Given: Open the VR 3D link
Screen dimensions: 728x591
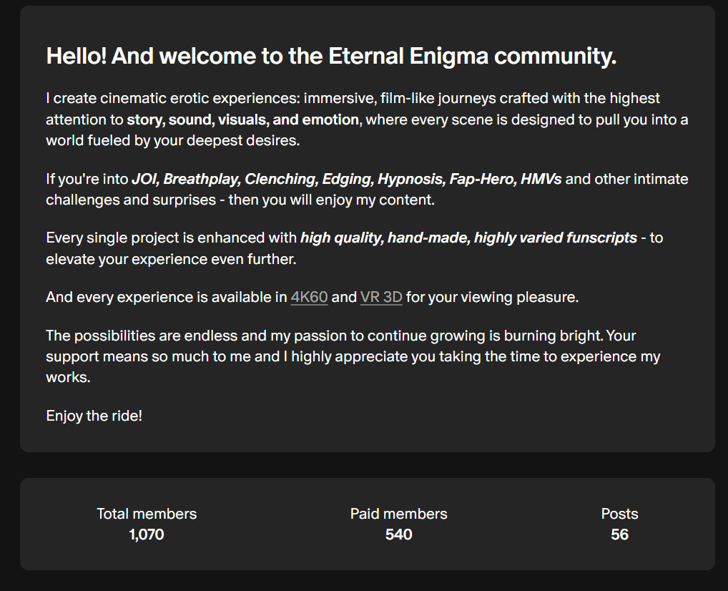Looking at the screenshot, I should (x=381, y=297).
